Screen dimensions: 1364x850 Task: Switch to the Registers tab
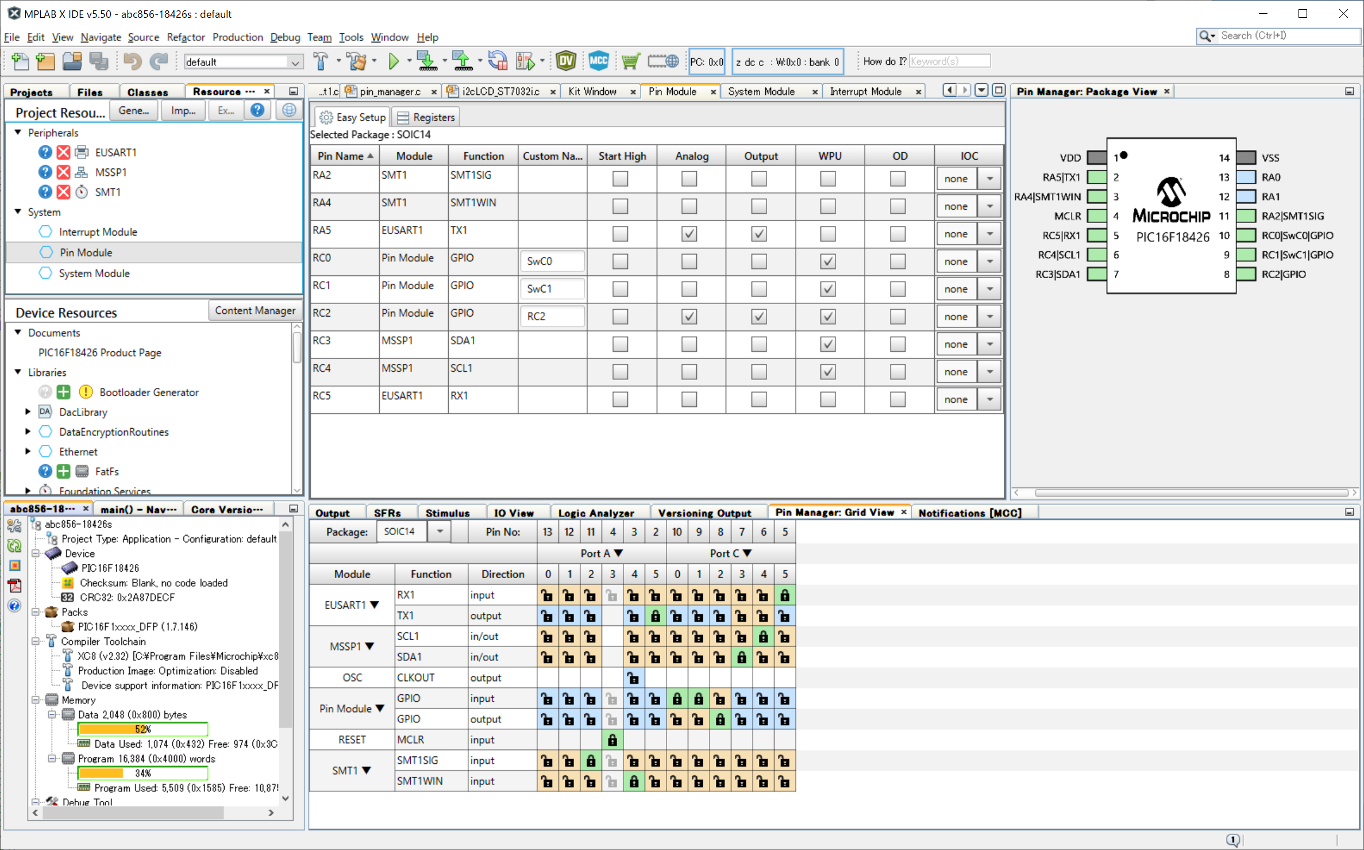pyautogui.click(x=426, y=117)
